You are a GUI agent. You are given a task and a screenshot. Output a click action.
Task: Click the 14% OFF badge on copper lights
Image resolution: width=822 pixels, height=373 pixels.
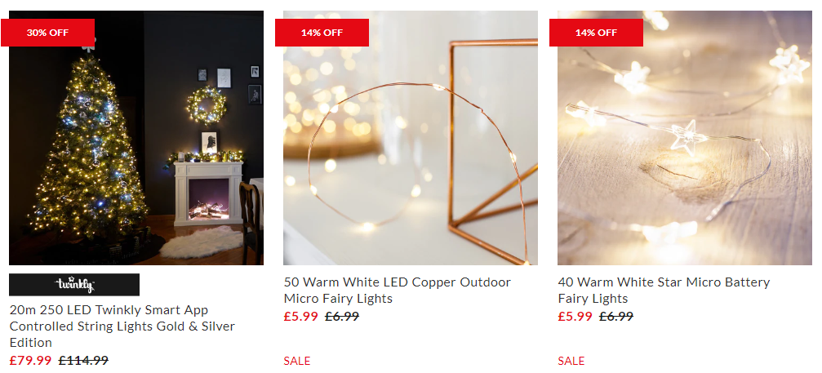tap(322, 33)
